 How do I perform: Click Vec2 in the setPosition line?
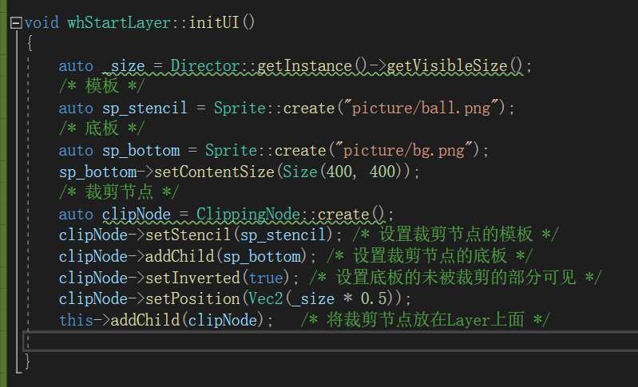pos(266,298)
